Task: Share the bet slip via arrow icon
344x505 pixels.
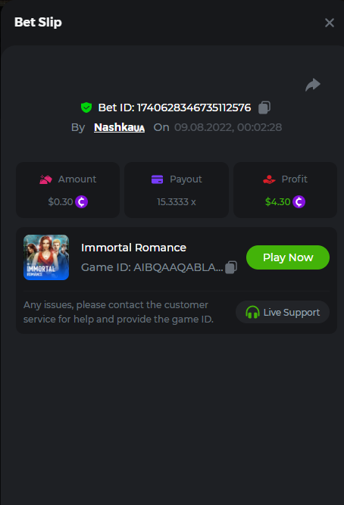Action: pyautogui.click(x=313, y=85)
